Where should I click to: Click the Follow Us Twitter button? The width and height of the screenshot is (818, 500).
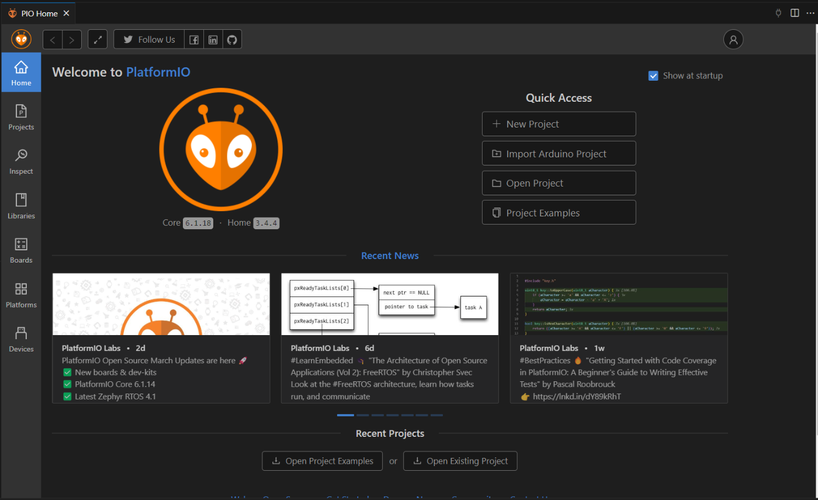149,40
